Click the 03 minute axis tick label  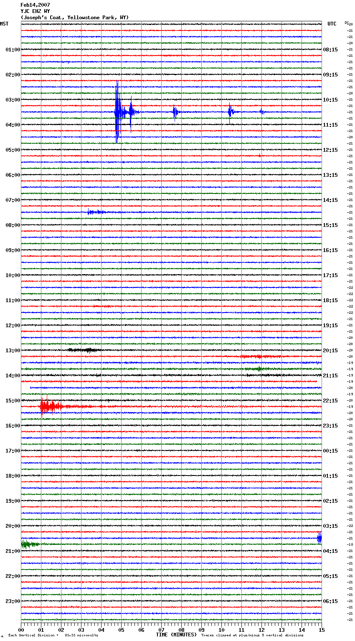(x=81, y=630)
